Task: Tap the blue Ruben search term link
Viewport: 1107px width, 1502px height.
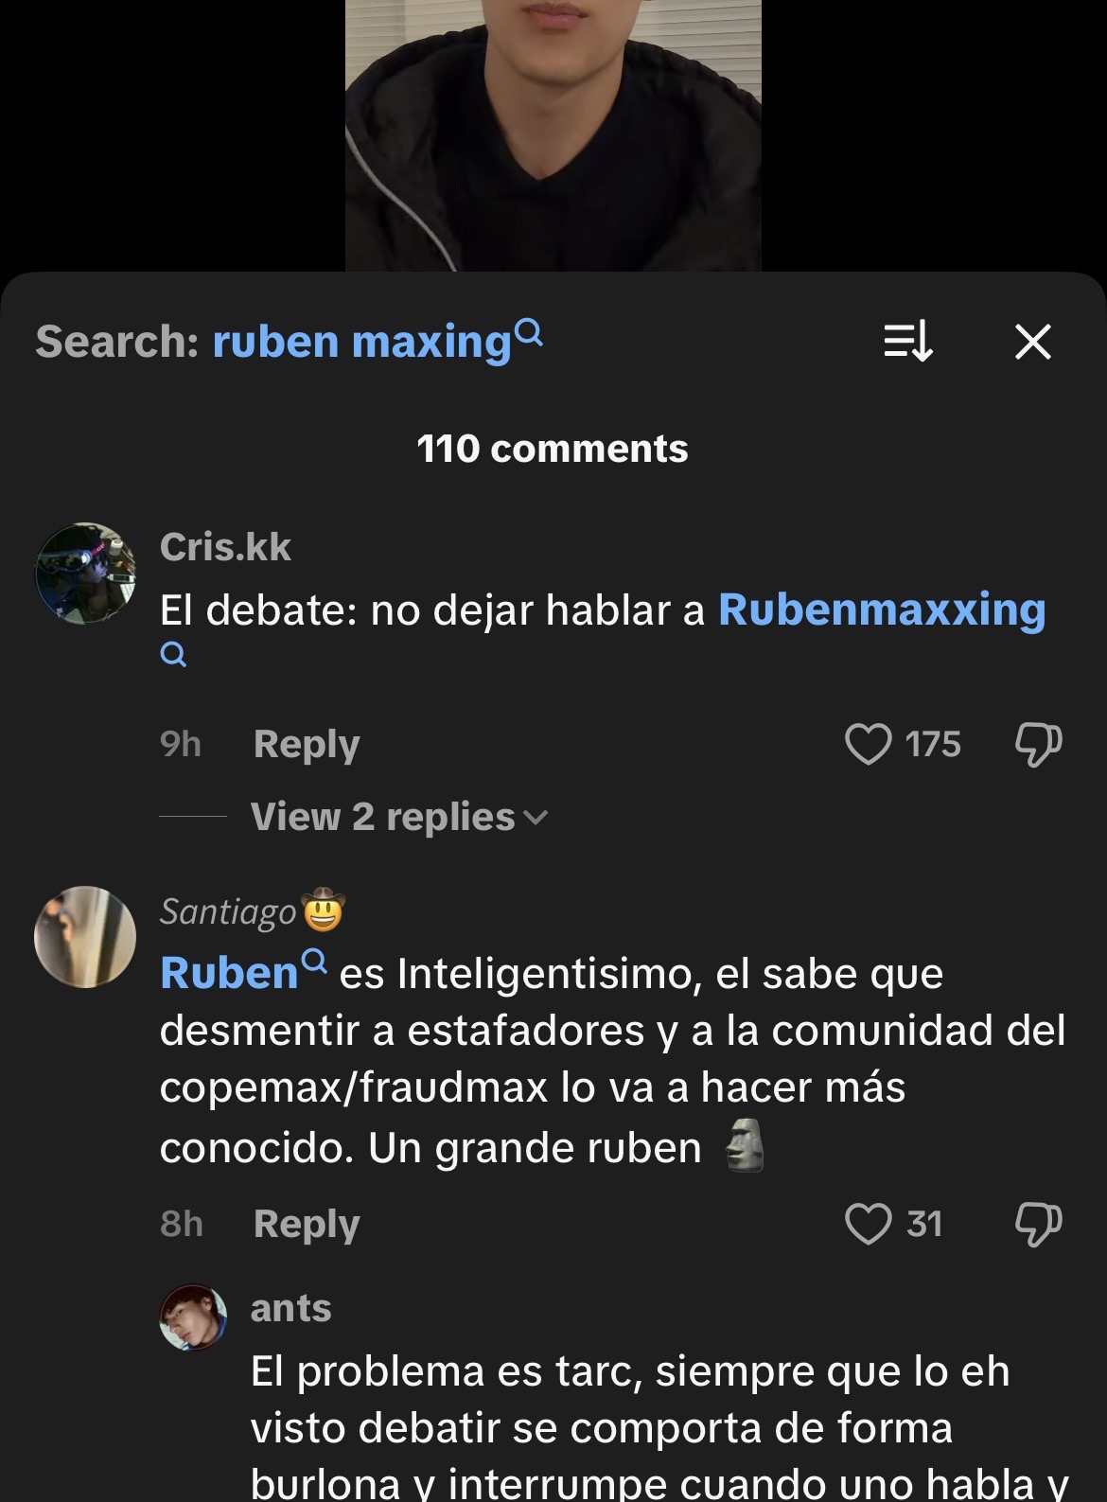Action: 229,974
